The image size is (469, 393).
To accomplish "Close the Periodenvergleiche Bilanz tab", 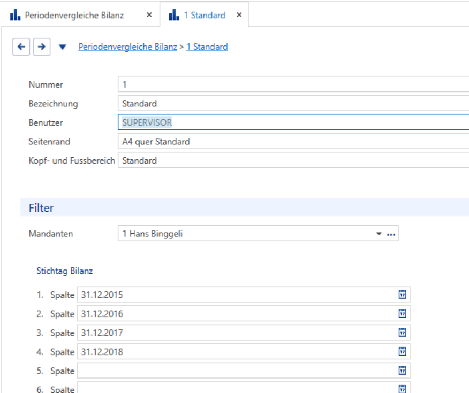I will click(x=149, y=14).
